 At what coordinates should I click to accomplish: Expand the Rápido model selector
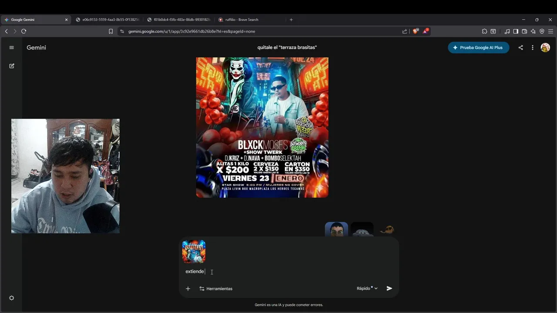367,288
